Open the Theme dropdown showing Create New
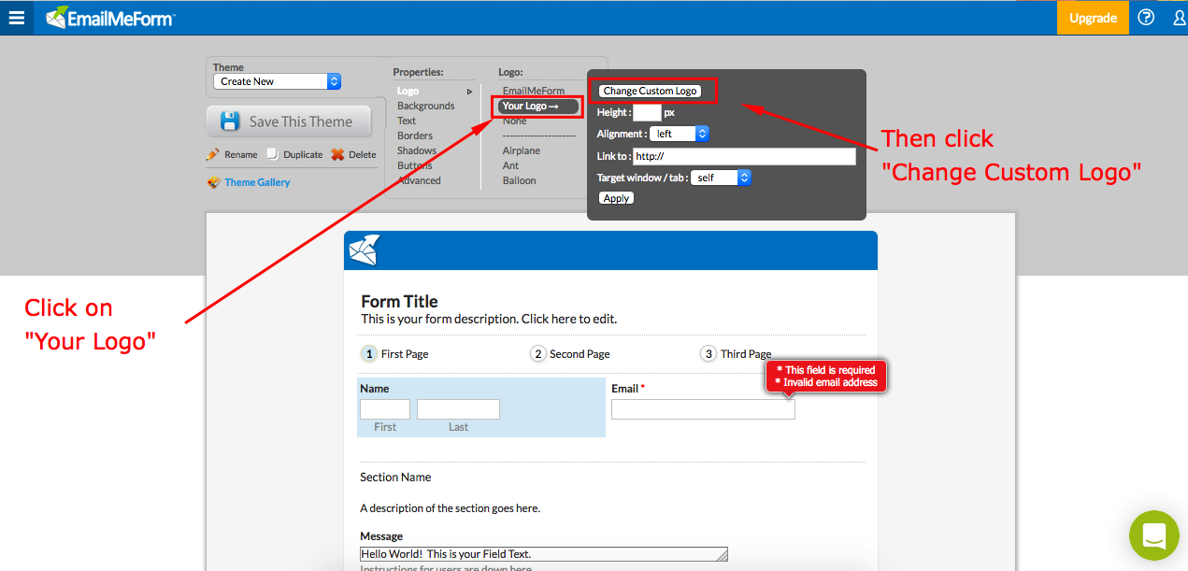 coord(278,81)
